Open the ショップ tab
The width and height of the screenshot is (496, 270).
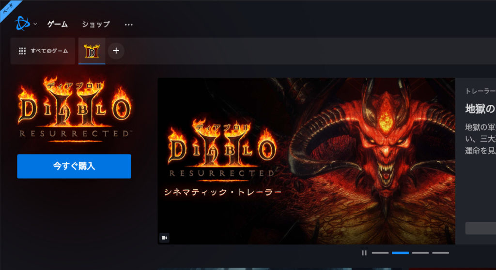pos(95,24)
